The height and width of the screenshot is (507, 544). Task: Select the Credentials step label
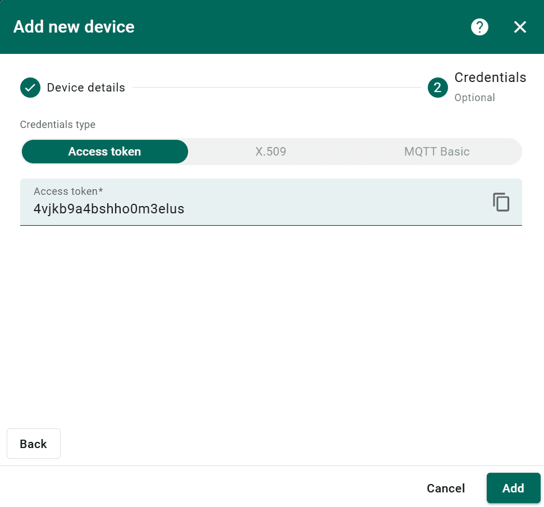[x=490, y=77]
